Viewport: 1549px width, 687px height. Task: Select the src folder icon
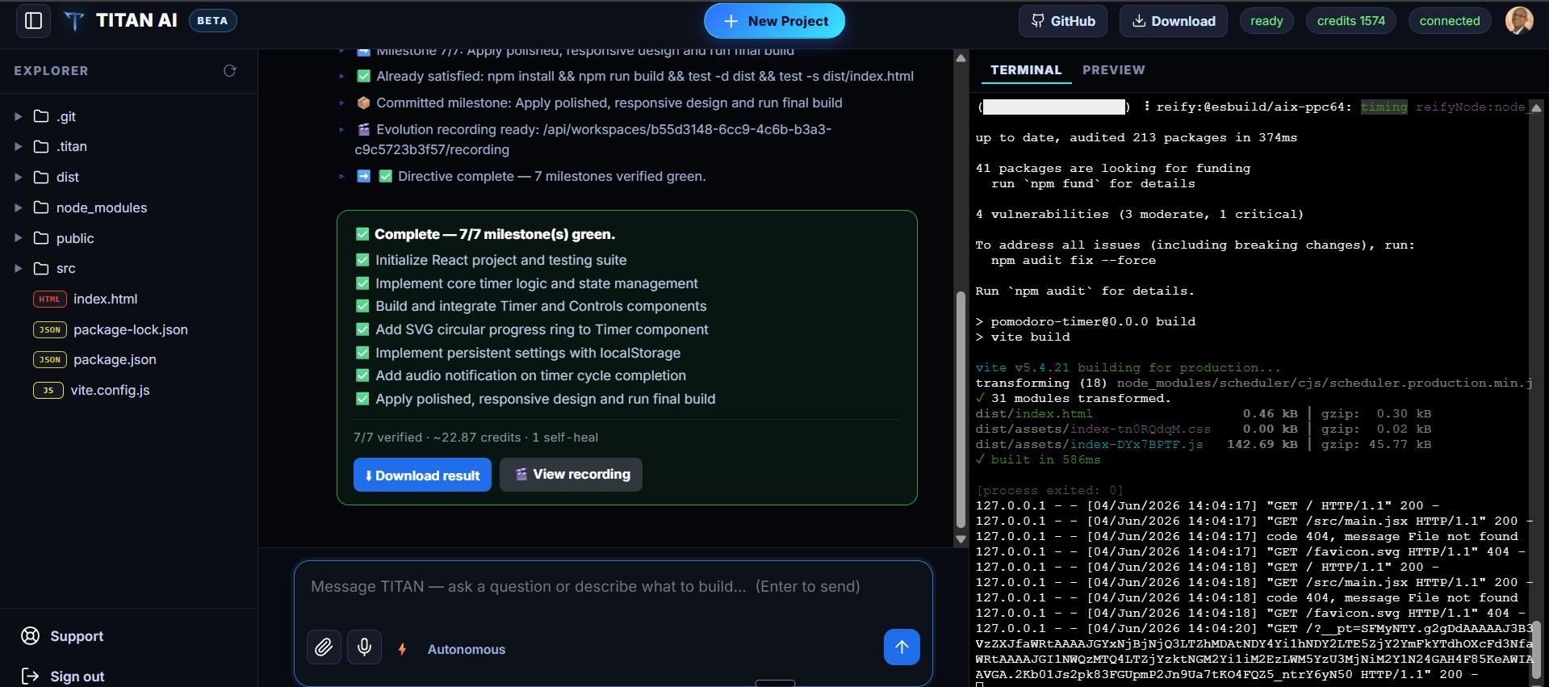pos(41,268)
